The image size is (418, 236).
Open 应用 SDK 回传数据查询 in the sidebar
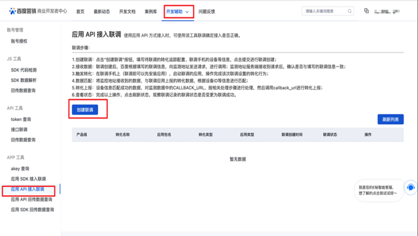pos(32,209)
